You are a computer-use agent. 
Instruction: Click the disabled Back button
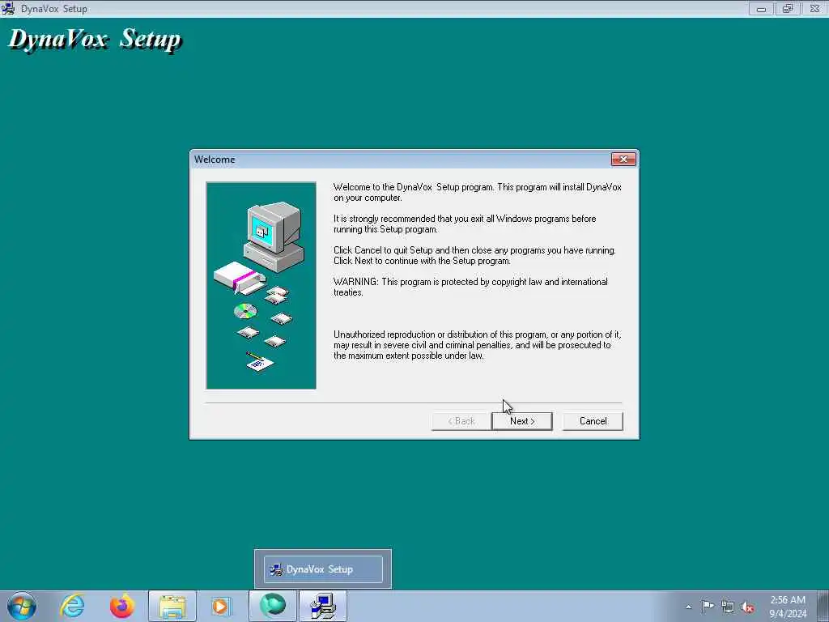point(461,421)
